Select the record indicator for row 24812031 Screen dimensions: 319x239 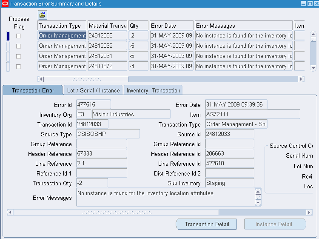coord(8,56)
